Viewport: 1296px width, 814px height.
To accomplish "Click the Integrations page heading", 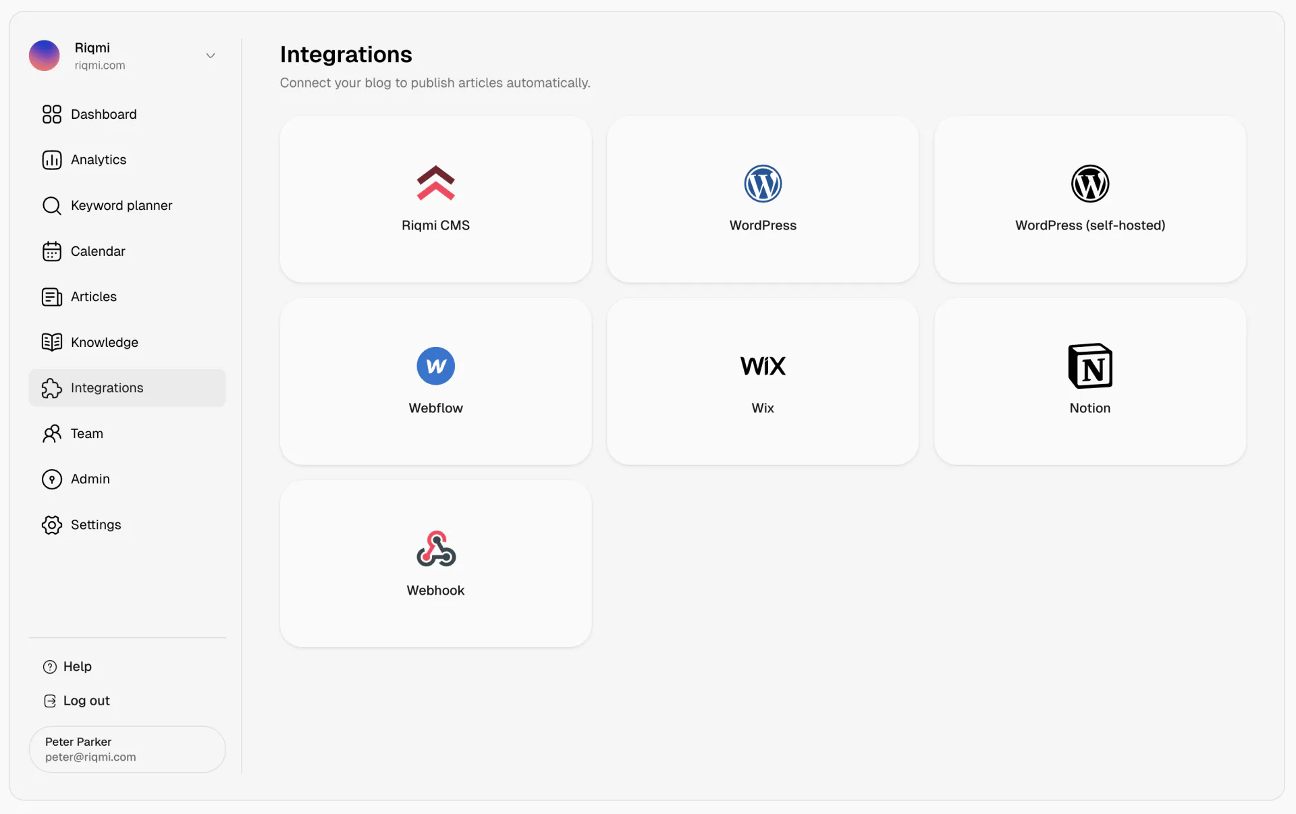I will pyautogui.click(x=346, y=55).
